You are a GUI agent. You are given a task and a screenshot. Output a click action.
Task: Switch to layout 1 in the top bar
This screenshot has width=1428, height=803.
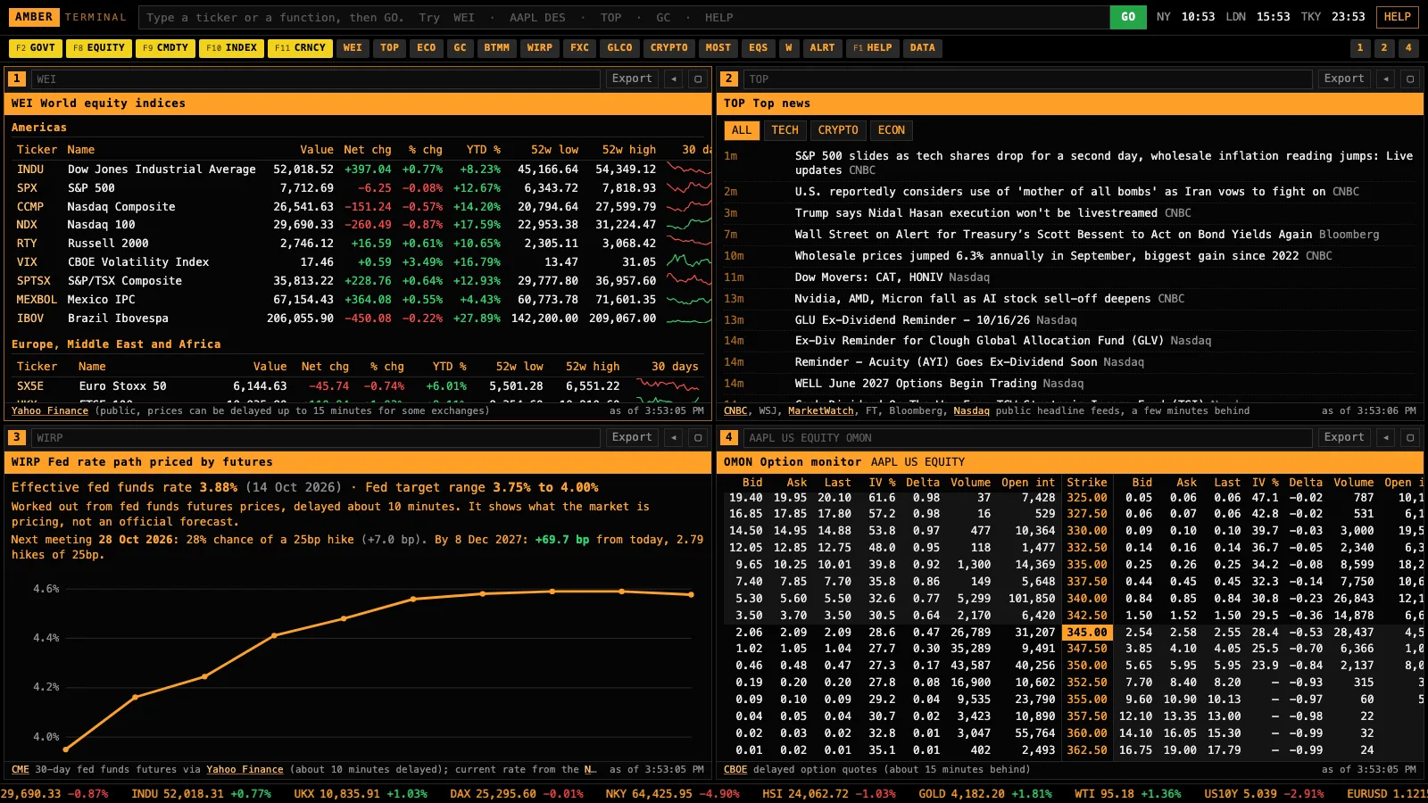click(1360, 48)
